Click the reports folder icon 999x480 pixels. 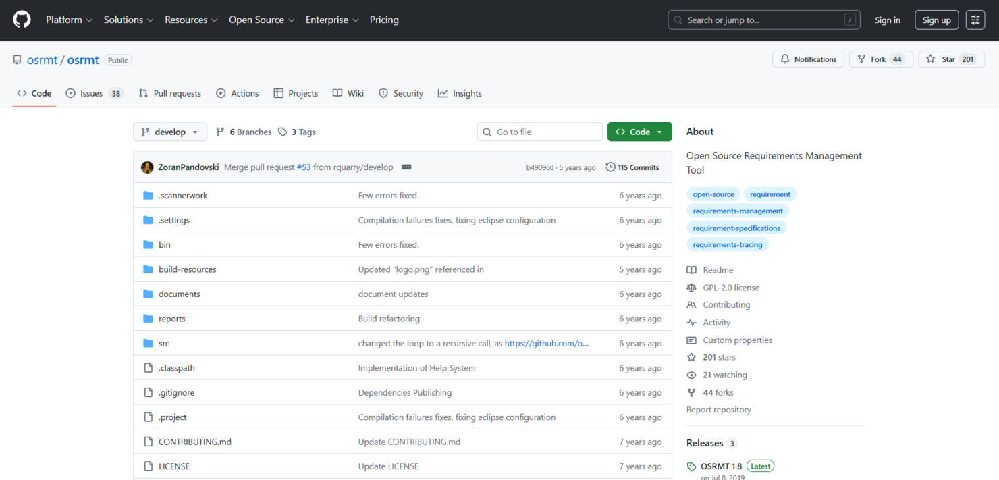point(148,319)
